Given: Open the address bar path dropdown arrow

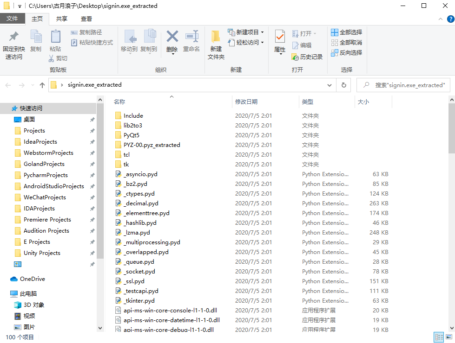Looking at the screenshot, I should click(x=329, y=85).
